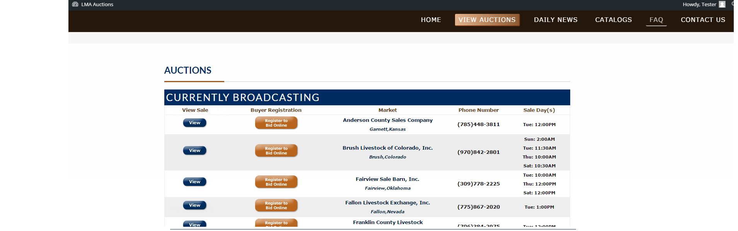Click the Sun: 2:00AM sale time
This screenshot has width=738, height=231.
(x=539, y=139)
